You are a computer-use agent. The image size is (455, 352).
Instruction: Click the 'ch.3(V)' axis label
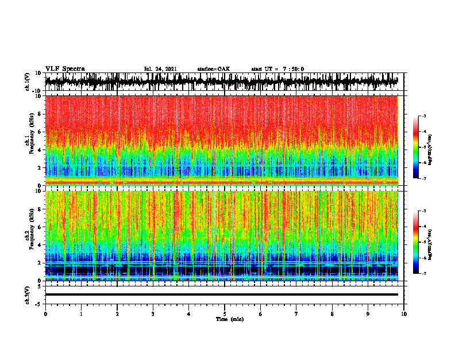[28, 295]
